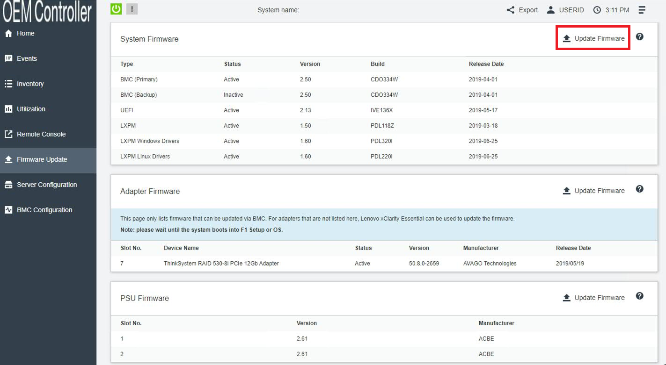Select the LXPM Windows Drivers row
Image resolution: width=666 pixels, height=365 pixels.
pos(384,141)
